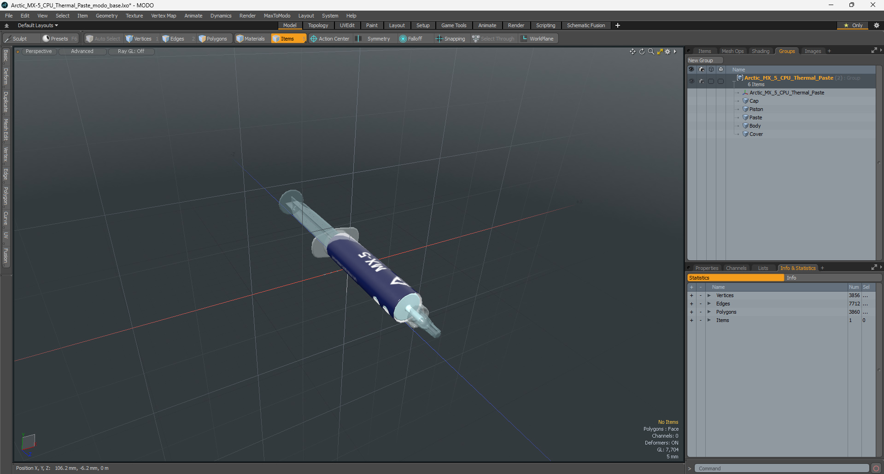The width and height of the screenshot is (884, 474).
Task: Click the New Group button
Action: pos(704,60)
